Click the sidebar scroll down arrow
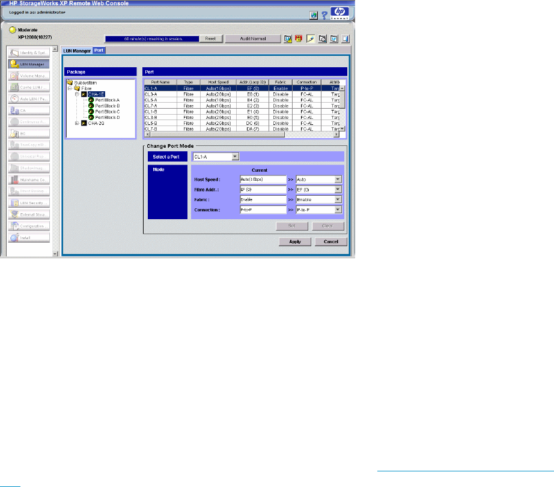This screenshot has width=554, height=487. (x=55, y=253)
